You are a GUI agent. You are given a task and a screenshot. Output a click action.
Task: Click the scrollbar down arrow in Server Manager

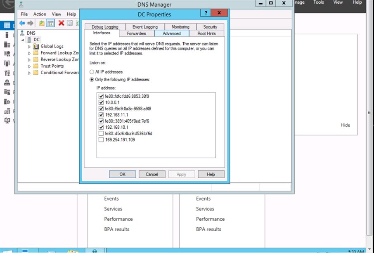[x=369, y=249]
